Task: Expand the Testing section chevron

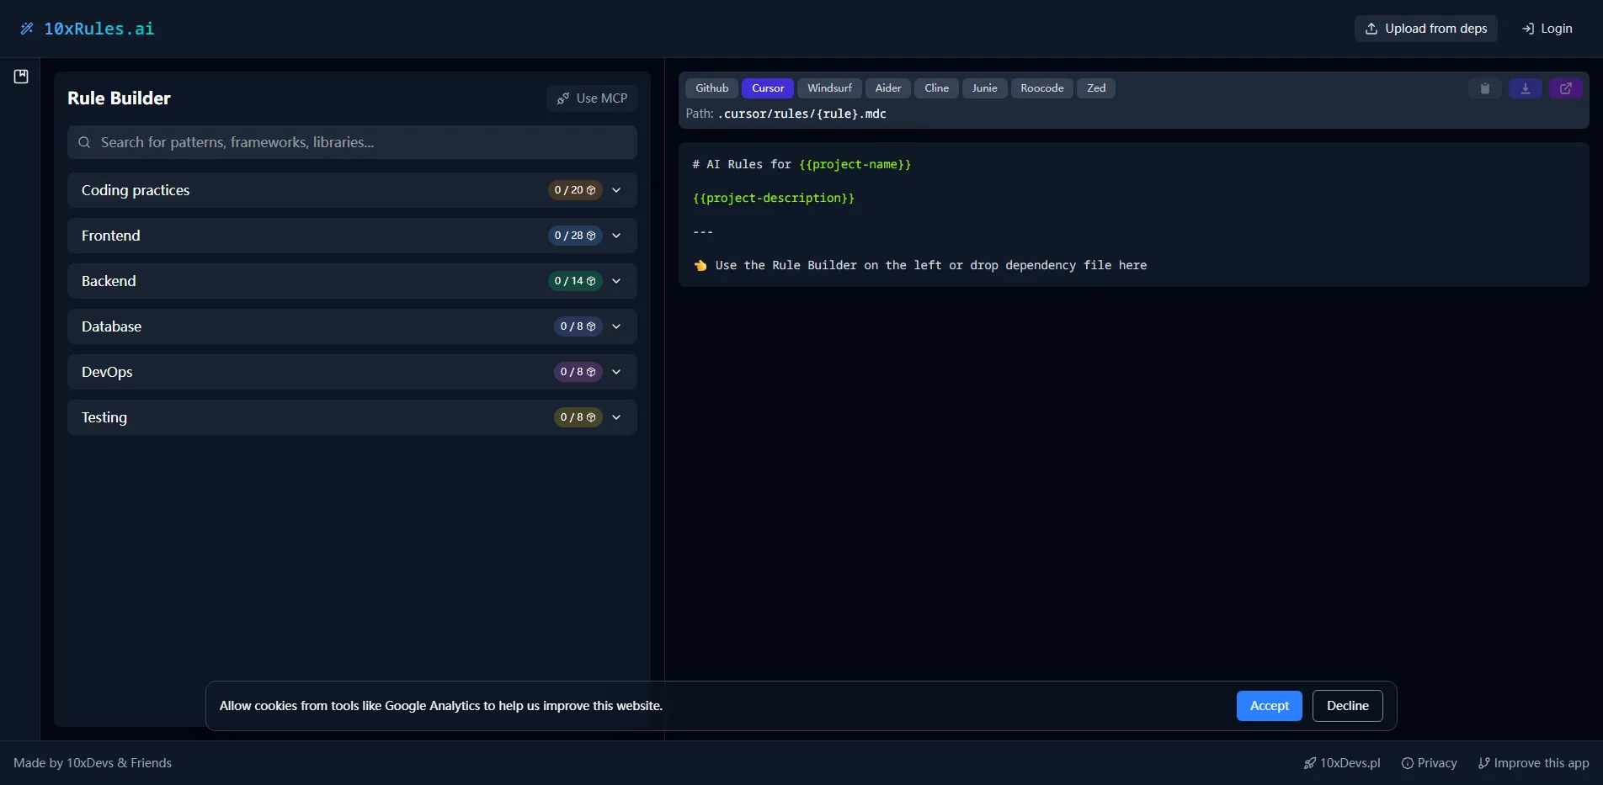Action: click(616, 417)
